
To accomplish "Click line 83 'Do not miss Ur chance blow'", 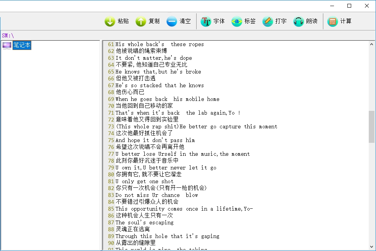I will point(157,195).
